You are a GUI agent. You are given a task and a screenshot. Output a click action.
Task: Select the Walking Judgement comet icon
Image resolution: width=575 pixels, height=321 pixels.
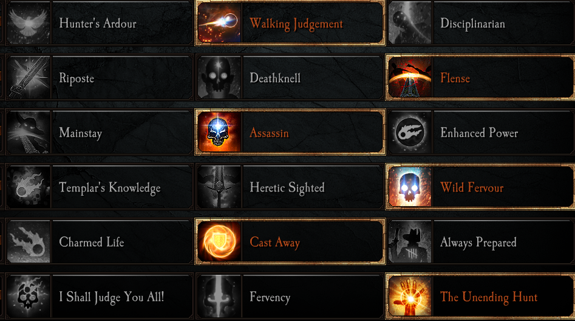click(x=219, y=22)
